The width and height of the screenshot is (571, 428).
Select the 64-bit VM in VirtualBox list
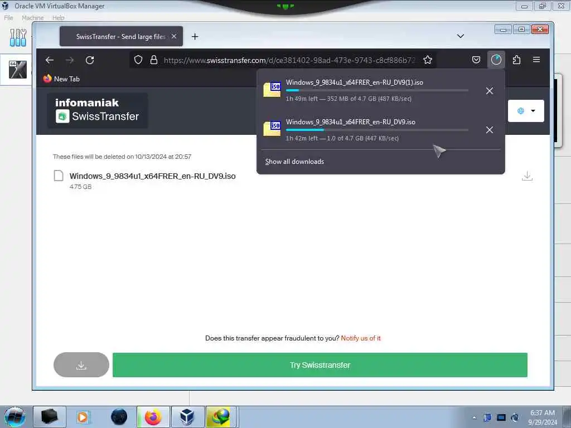[x=17, y=69]
